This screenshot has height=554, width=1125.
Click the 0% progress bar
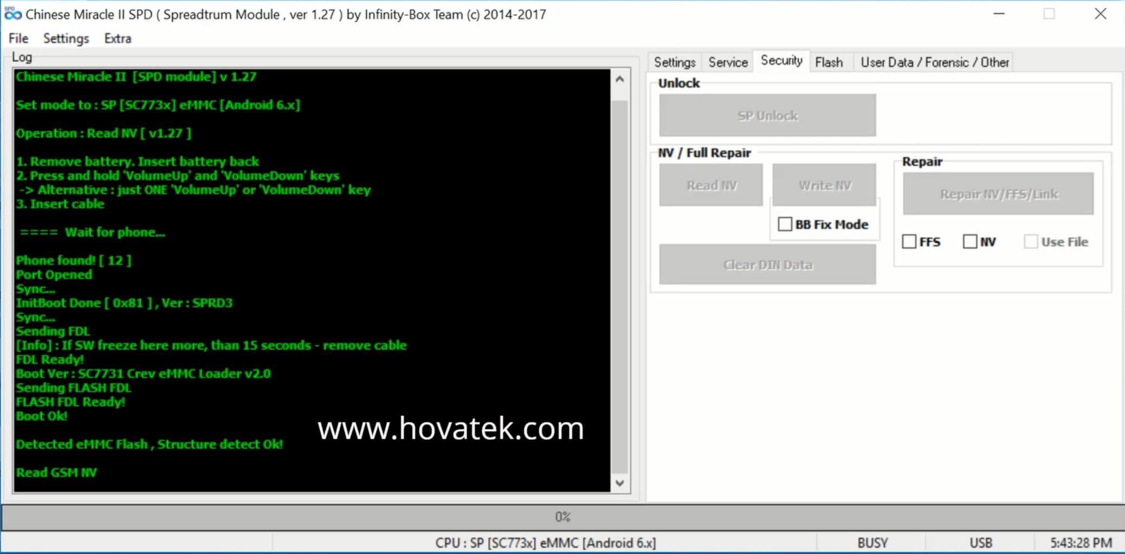pos(562,517)
